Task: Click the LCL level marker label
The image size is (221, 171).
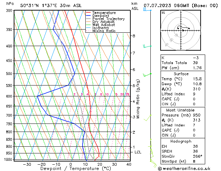Action: 138,152
